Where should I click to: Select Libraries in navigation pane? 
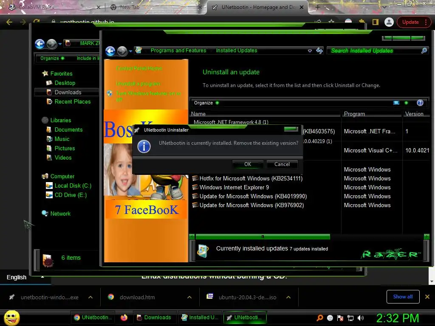[x=56, y=120]
